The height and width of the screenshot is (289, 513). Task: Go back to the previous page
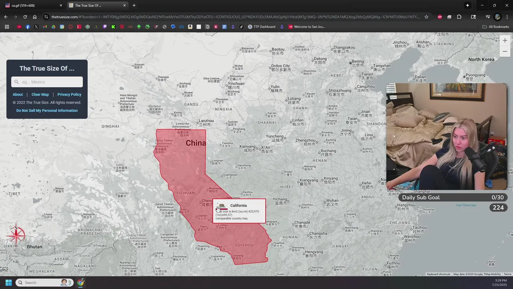[6, 17]
